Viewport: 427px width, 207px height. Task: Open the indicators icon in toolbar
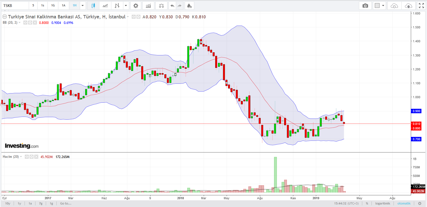(x=148, y=5)
